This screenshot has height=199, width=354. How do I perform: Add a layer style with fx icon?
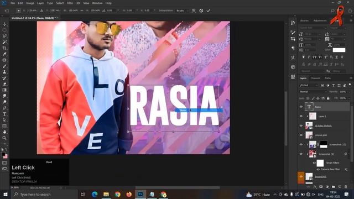[315, 187]
